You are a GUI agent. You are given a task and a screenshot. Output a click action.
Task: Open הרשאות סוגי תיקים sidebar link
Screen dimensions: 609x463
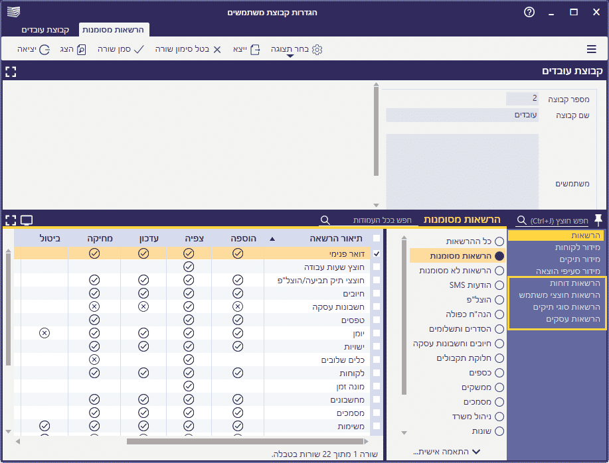tap(566, 307)
